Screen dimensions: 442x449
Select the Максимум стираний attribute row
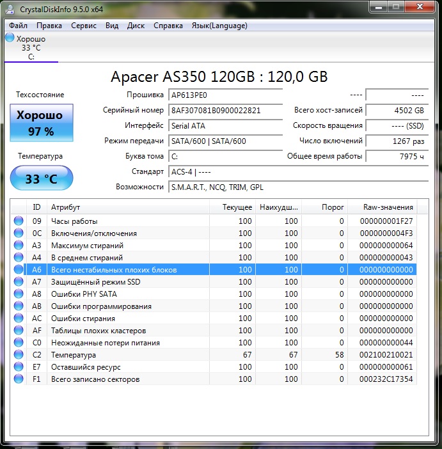tap(214, 245)
